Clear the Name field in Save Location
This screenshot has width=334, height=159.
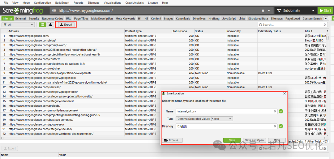(x=275, y=111)
